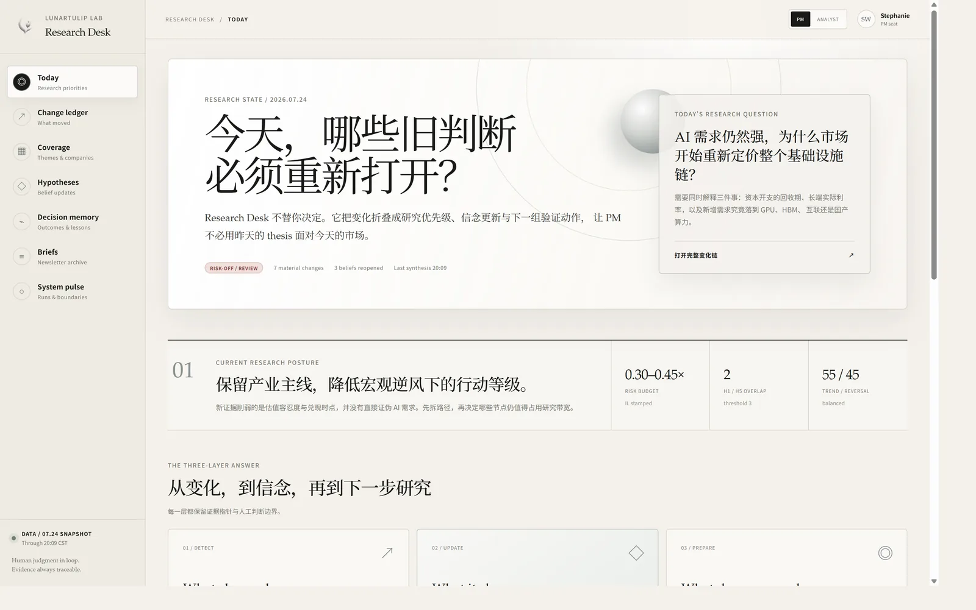This screenshot has height=610, width=976.
Task: Click the AI 需求仍然强 question title
Action: 761,155
